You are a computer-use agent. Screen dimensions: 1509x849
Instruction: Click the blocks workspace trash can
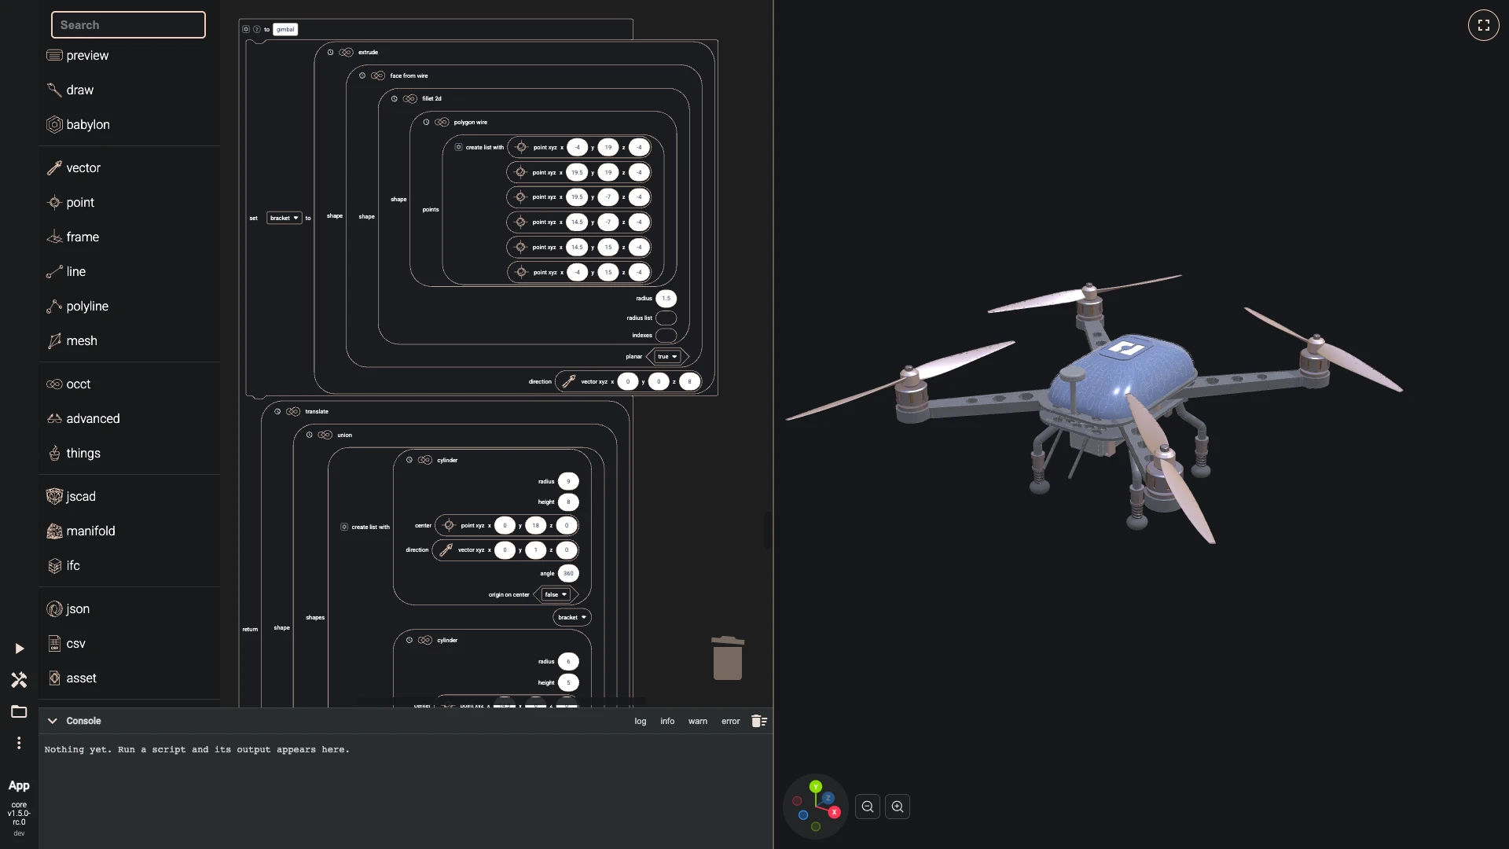(728, 658)
